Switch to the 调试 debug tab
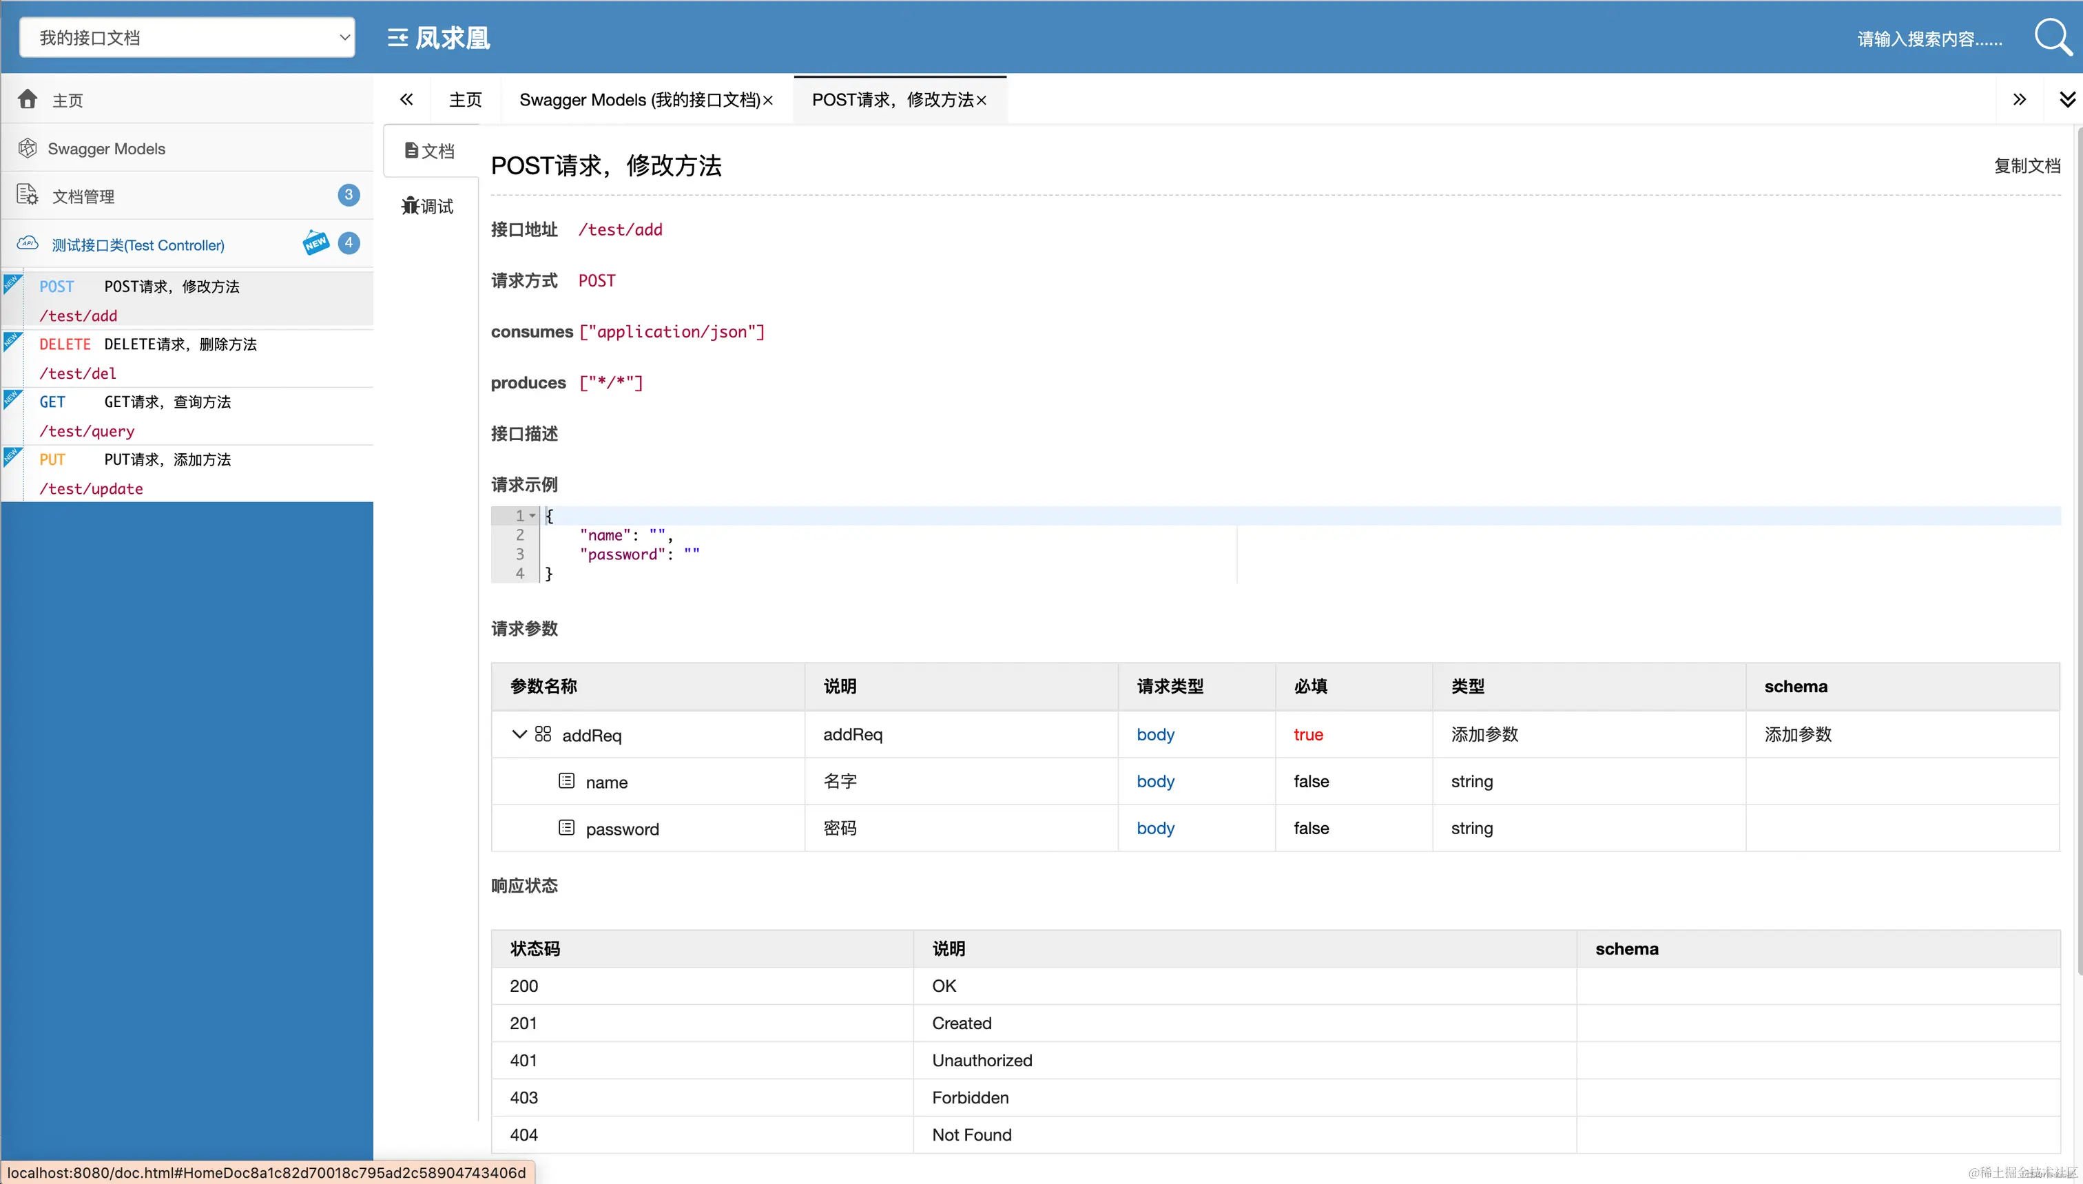Screen dimensions: 2083x1184 coord(428,207)
